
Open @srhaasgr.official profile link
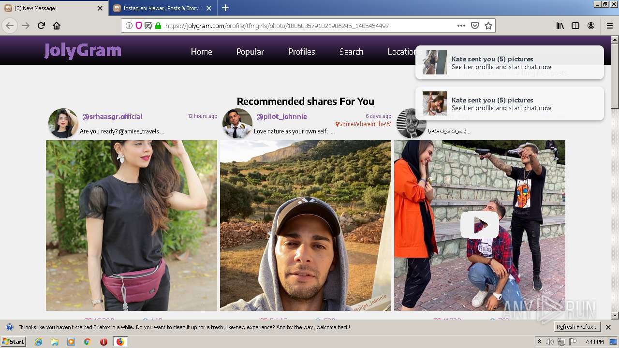(x=112, y=116)
